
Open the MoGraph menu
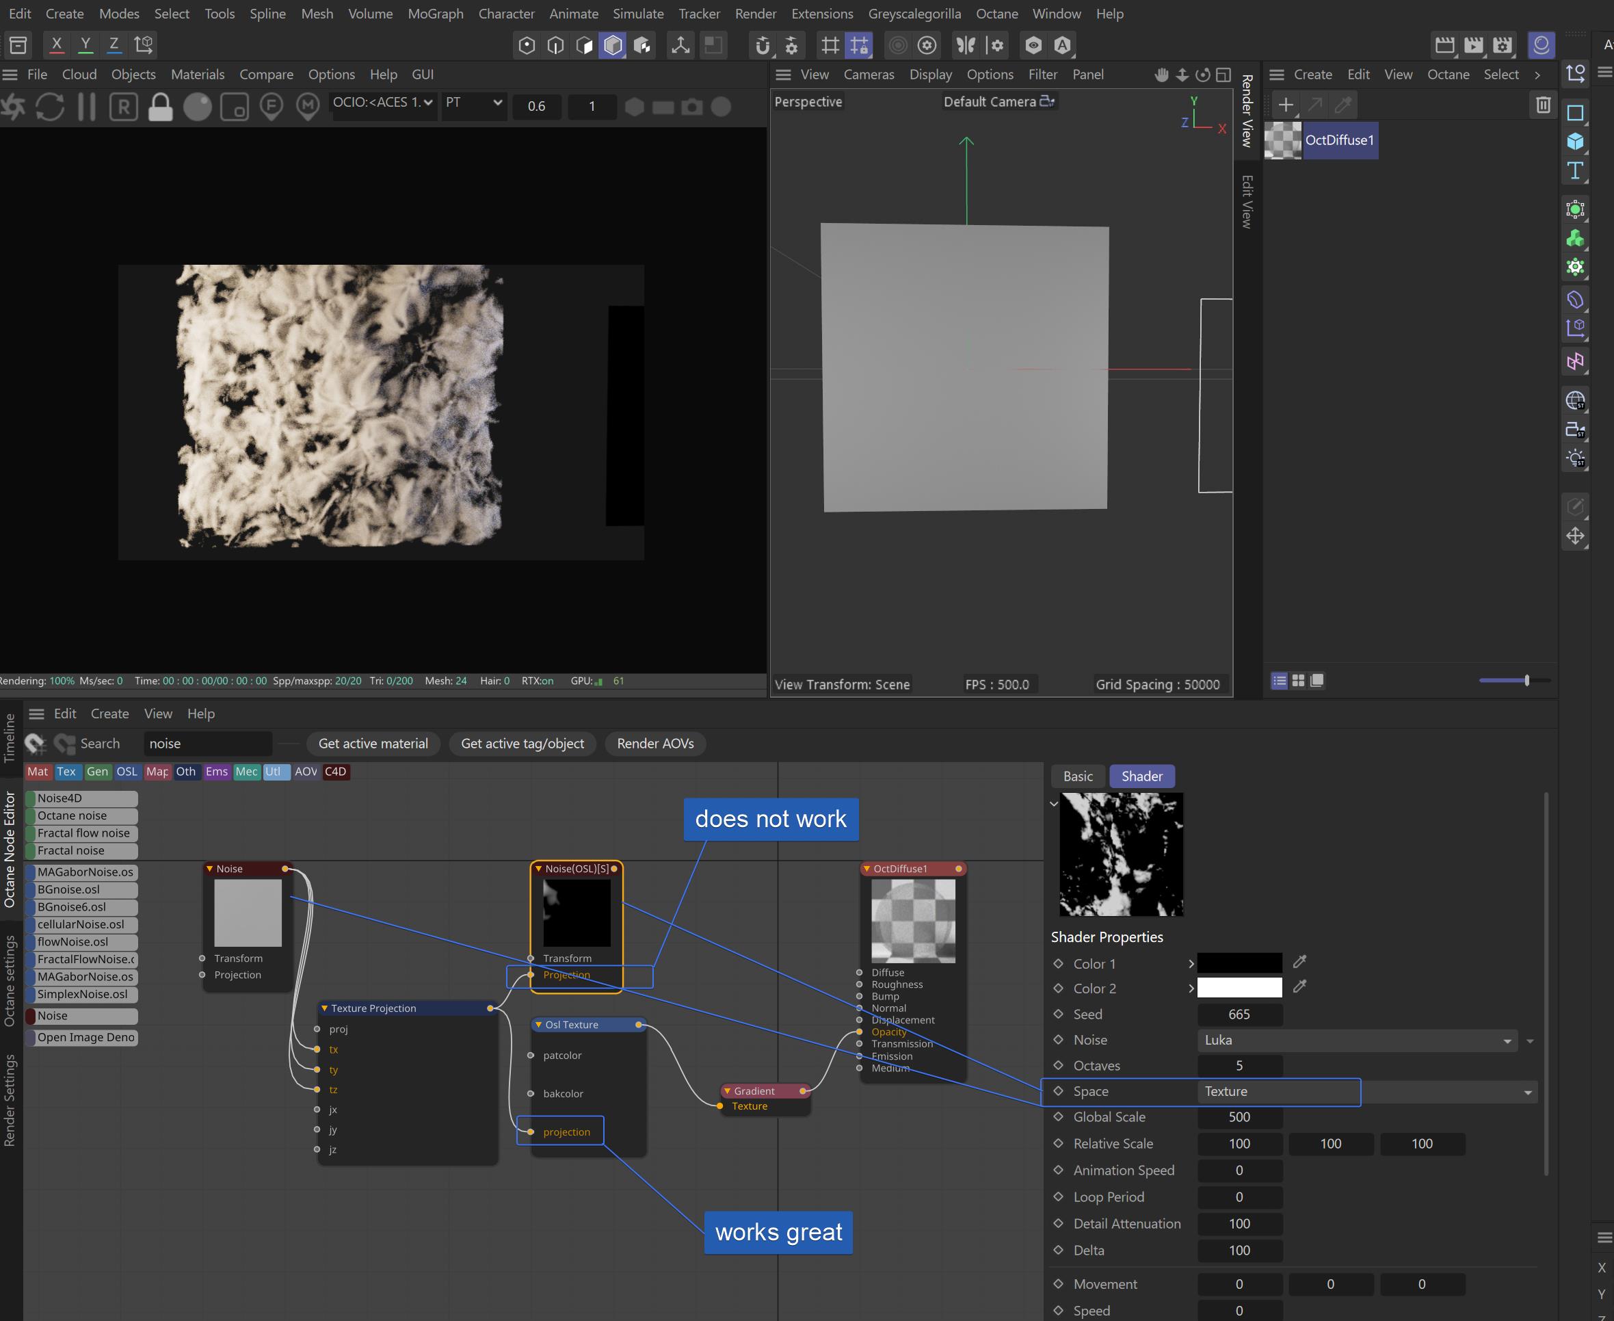(435, 14)
